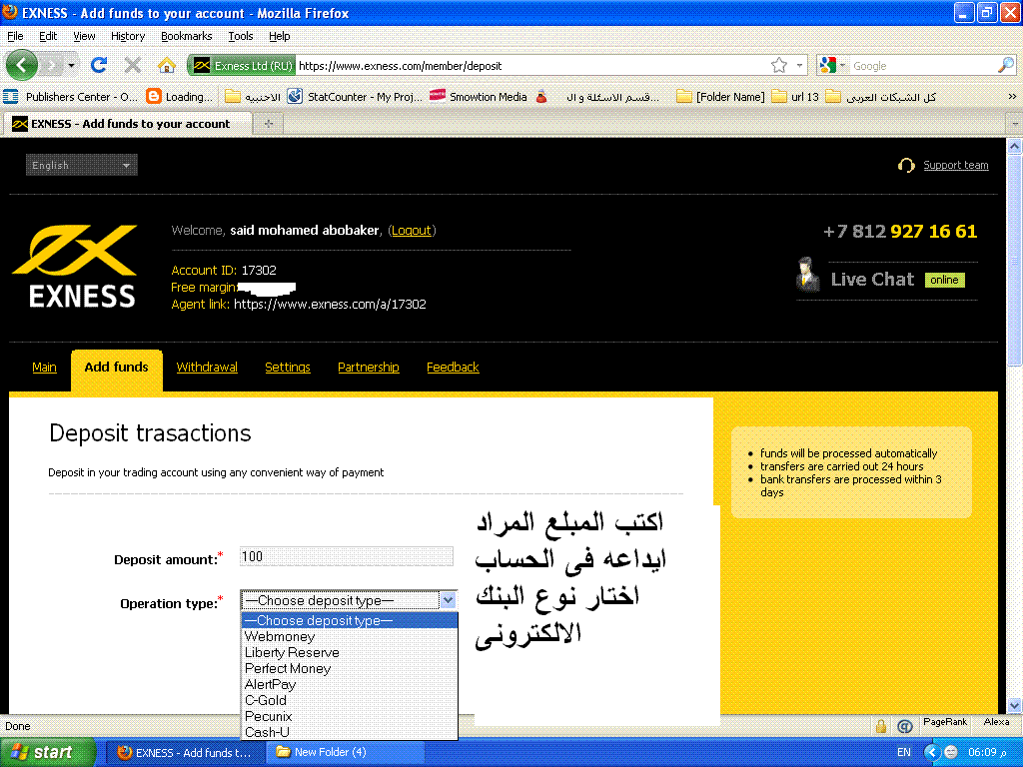Click the Google search magnifier icon
The image size is (1023, 767).
coord(1005,65)
